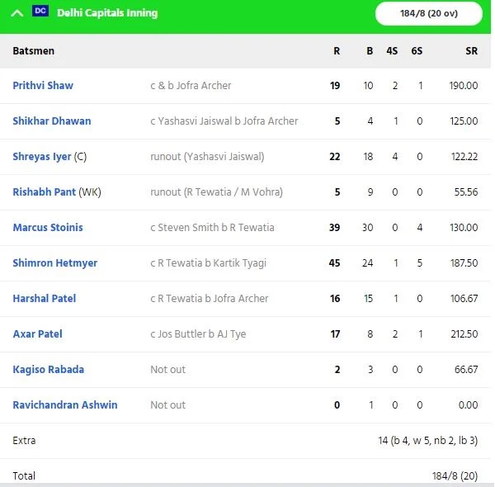Select Shreyas Iyer player name
The image size is (495, 487).
pos(42,157)
